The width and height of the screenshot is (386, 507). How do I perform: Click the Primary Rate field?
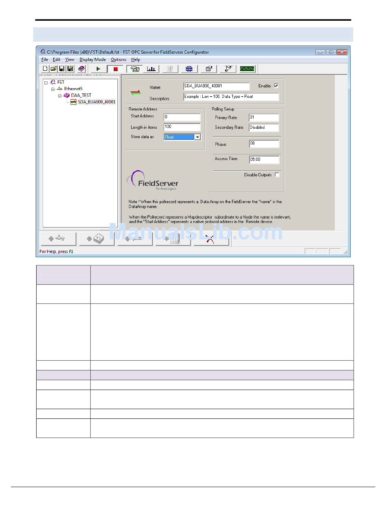(264, 117)
